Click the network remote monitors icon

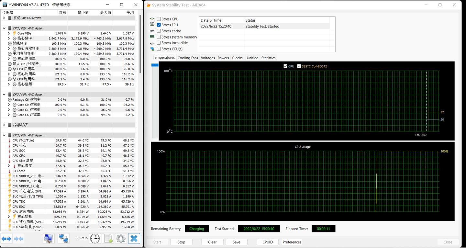click(x=63, y=239)
